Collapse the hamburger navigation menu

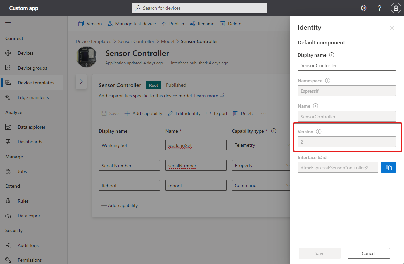pyautogui.click(x=8, y=24)
